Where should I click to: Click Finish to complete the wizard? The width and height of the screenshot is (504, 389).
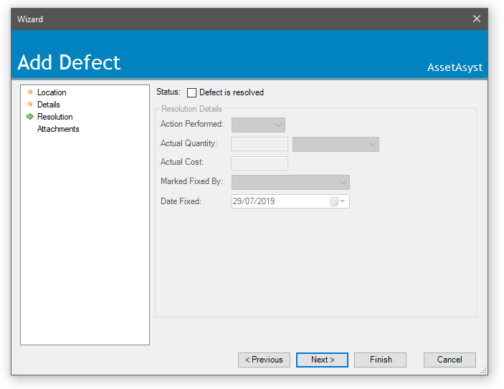click(x=381, y=360)
